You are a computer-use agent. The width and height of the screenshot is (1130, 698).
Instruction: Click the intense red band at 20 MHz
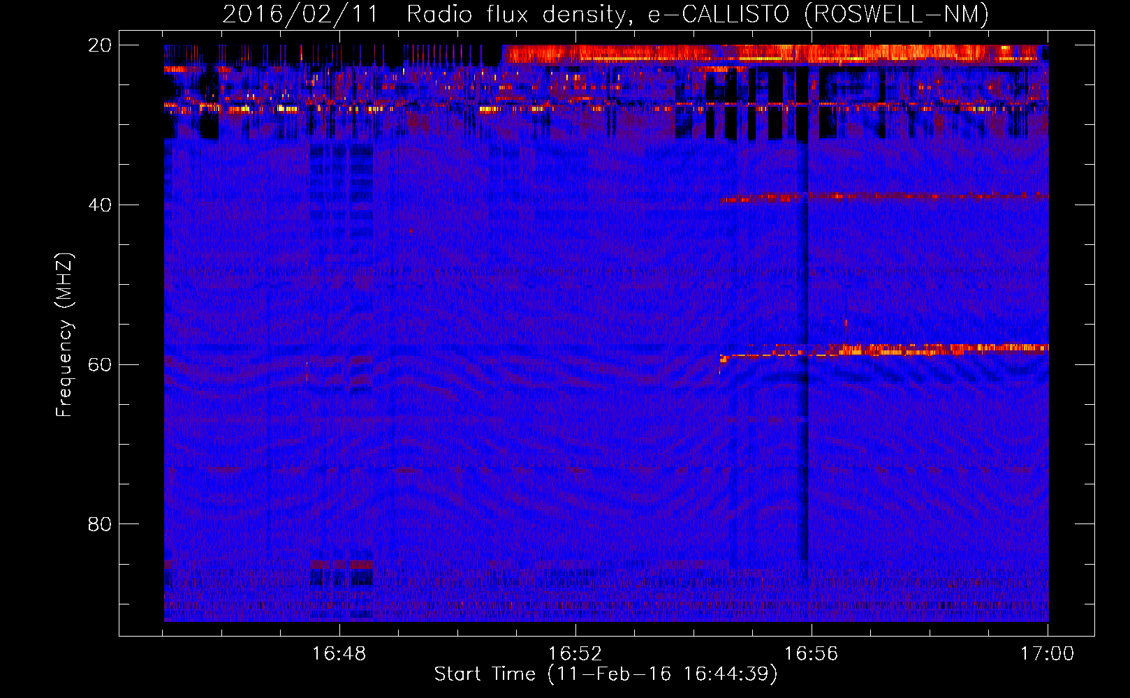pos(775,54)
